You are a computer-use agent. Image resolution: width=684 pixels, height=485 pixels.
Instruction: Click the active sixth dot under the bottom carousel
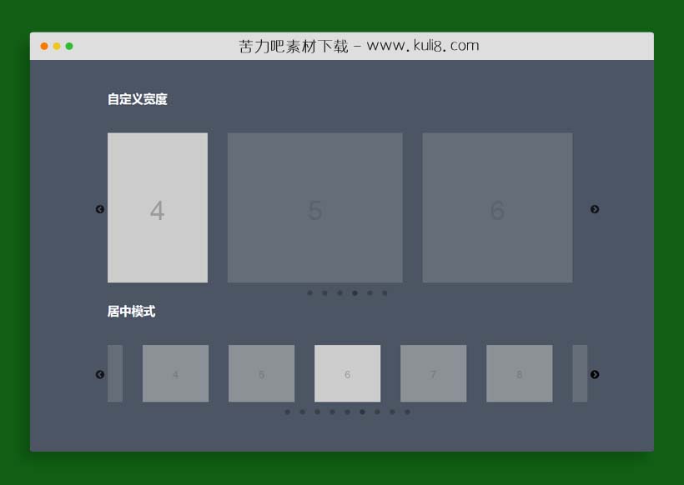click(x=362, y=412)
